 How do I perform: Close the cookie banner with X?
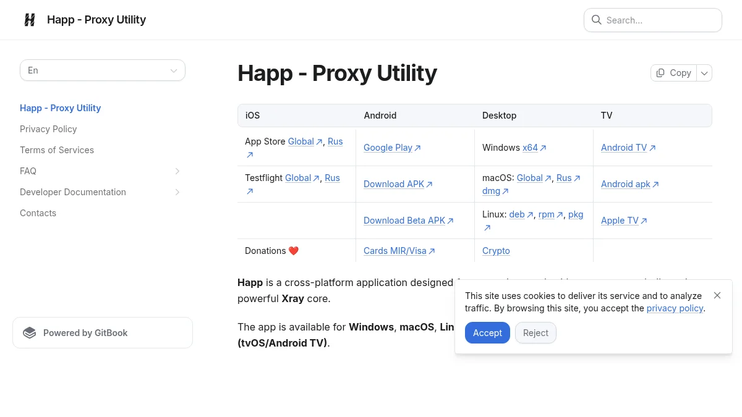pyautogui.click(x=717, y=295)
